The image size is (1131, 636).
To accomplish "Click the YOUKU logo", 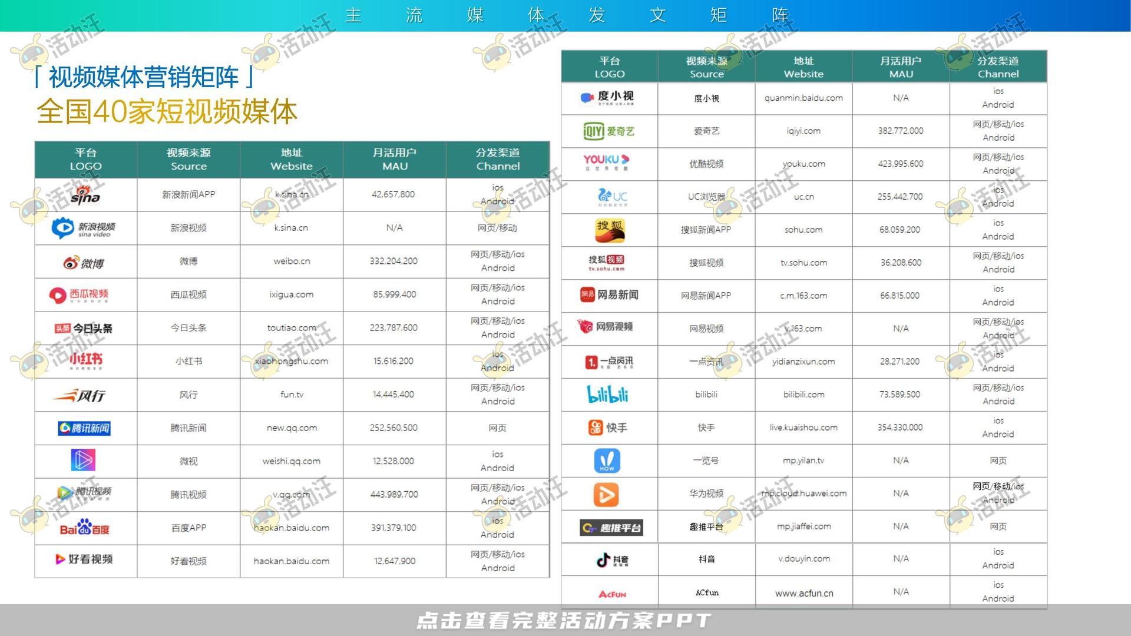I will (607, 163).
